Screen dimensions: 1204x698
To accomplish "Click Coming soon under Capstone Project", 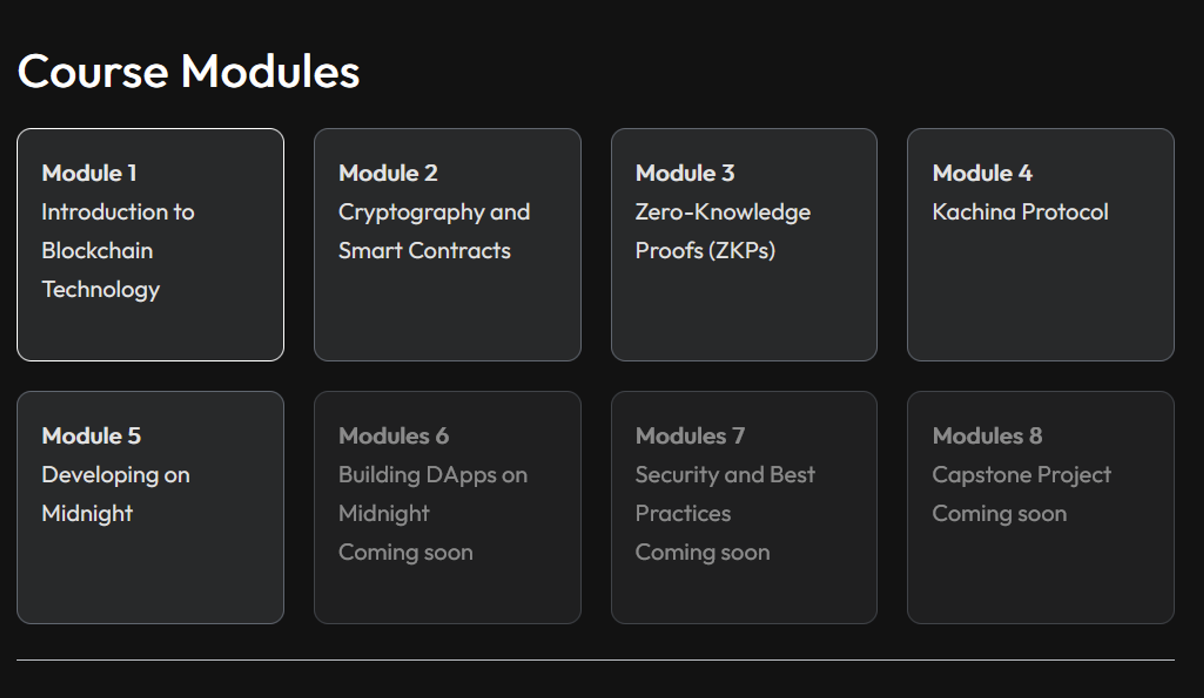I will 1000,514.
